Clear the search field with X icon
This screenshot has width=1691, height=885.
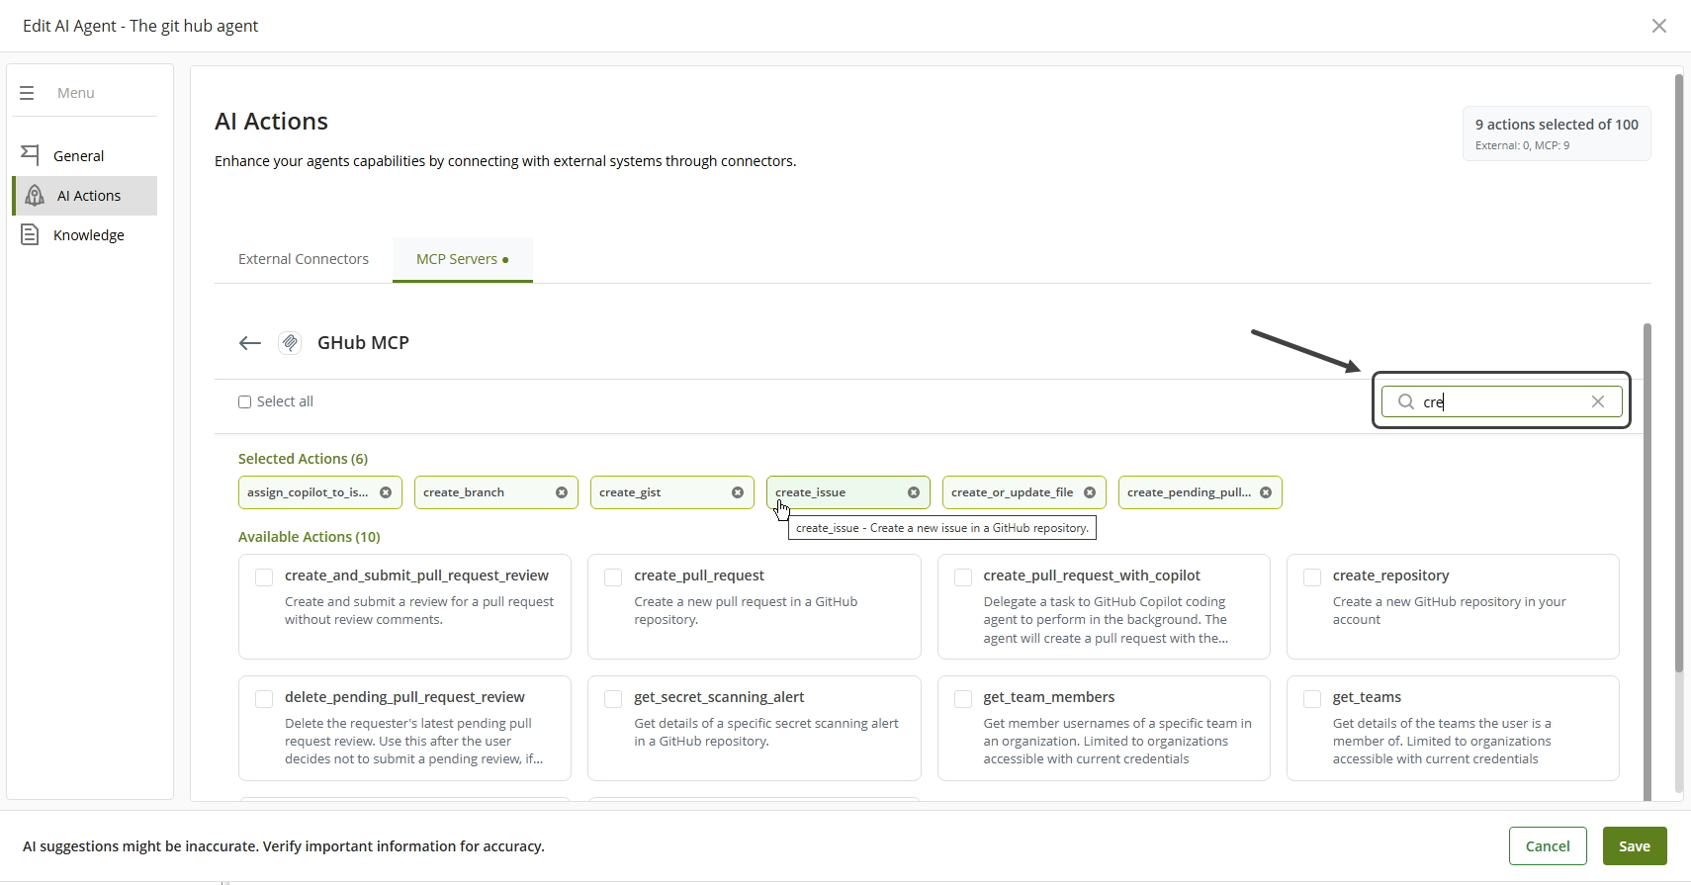pos(1597,401)
